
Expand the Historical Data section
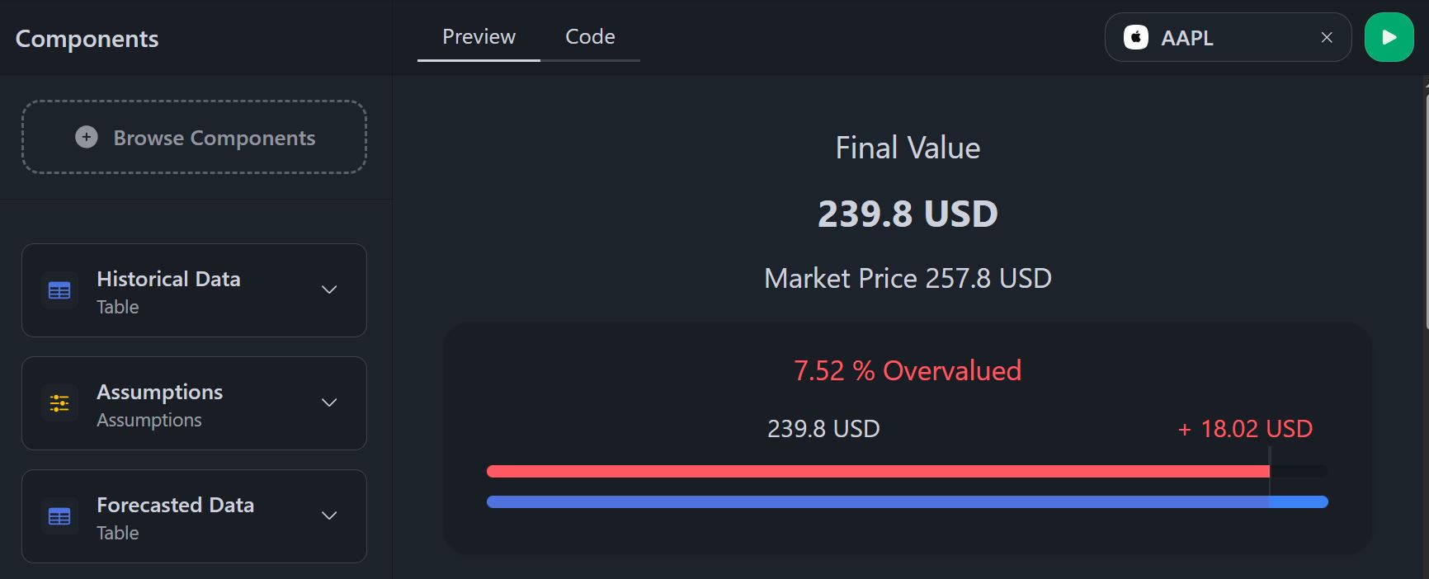coord(329,290)
